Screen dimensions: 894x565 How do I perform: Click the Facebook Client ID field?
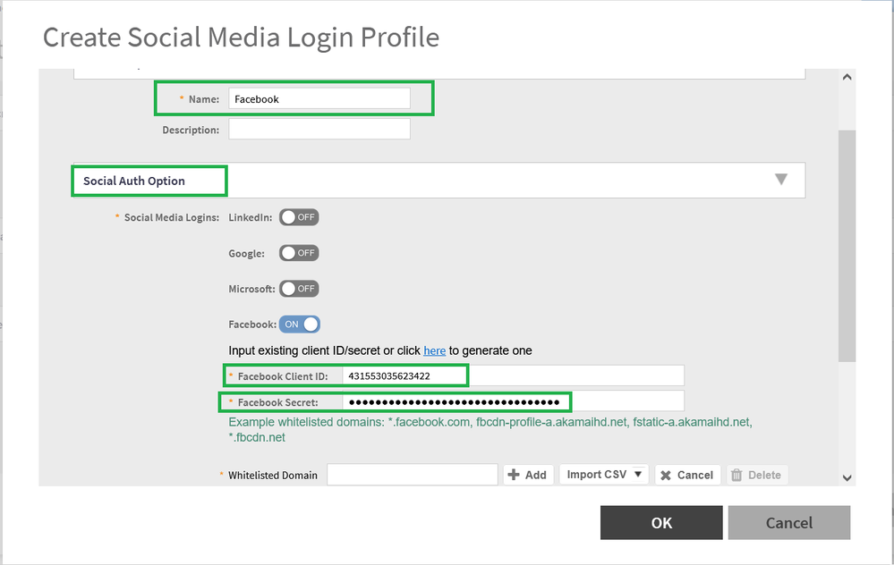(512, 376)
